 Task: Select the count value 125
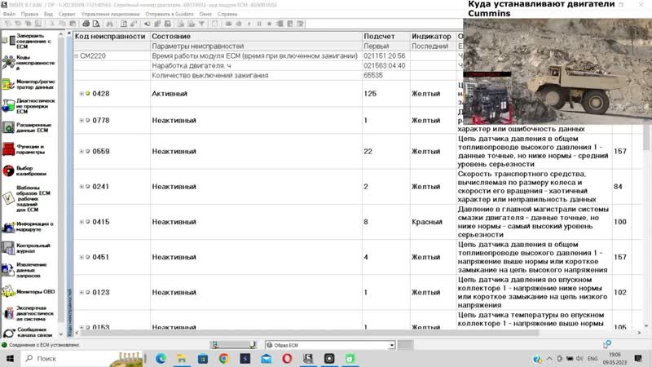point(370,94)
